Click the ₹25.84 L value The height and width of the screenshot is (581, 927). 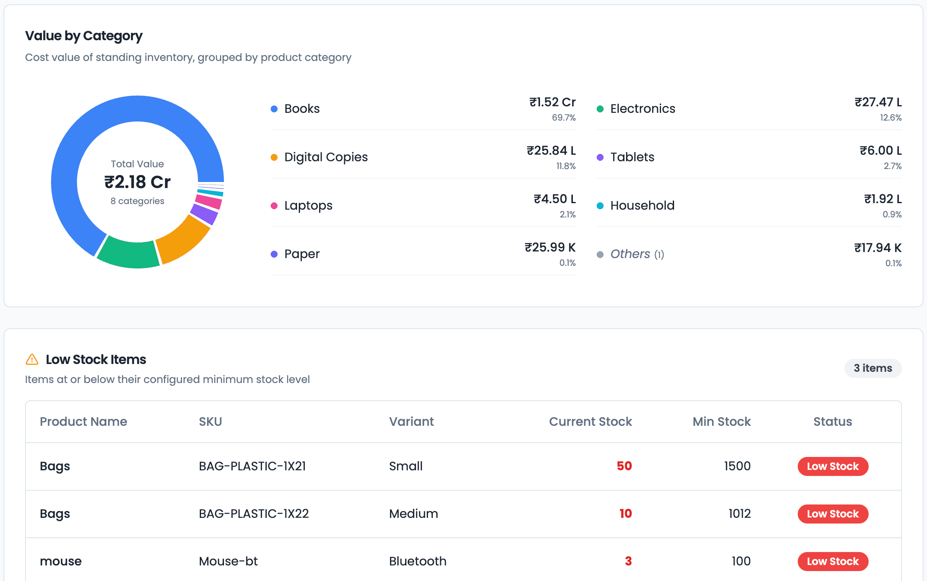click(x=551, y=151)
